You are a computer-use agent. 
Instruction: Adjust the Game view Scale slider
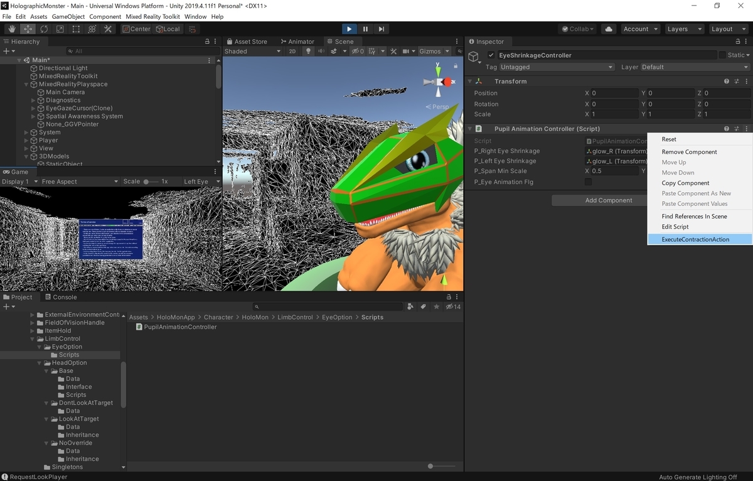[x=151, y=181]
